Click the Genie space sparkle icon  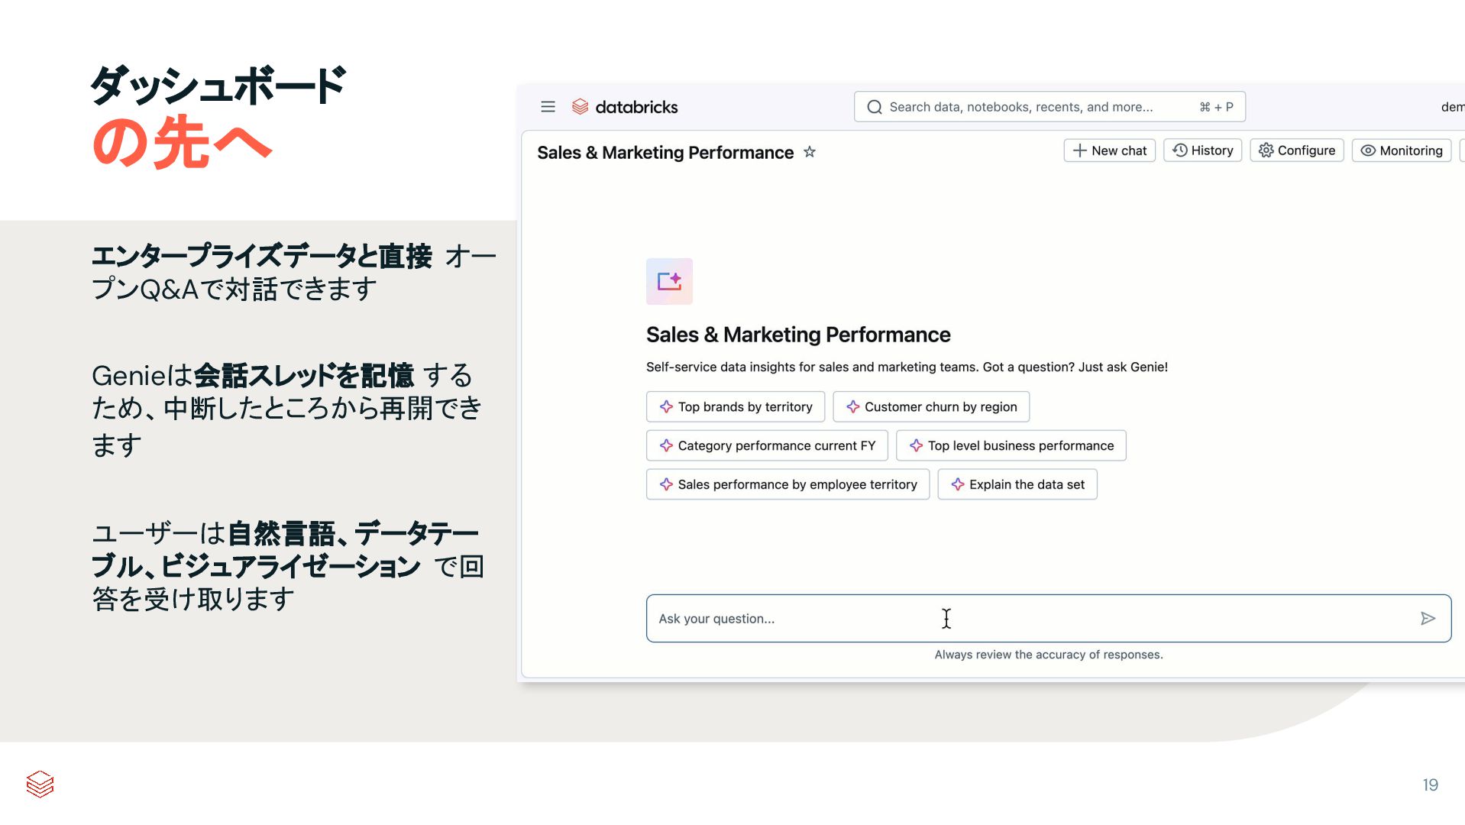click(x=669, y=281)
